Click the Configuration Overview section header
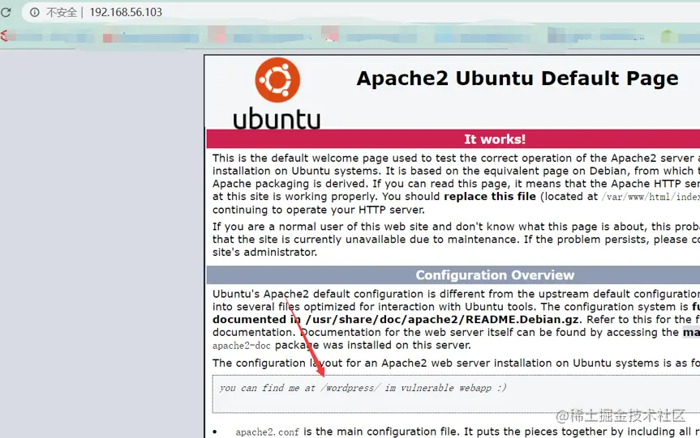 pos(453,275)
